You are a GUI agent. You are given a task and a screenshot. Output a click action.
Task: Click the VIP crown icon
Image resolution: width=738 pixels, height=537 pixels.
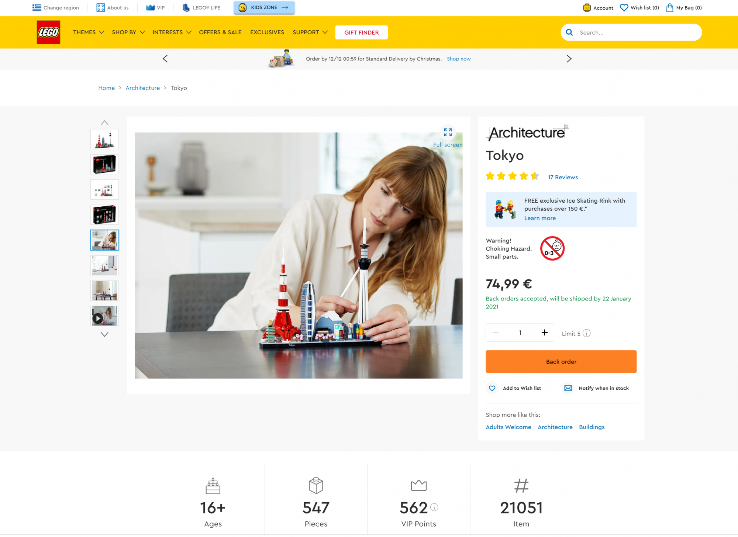[x=150, y=8]
